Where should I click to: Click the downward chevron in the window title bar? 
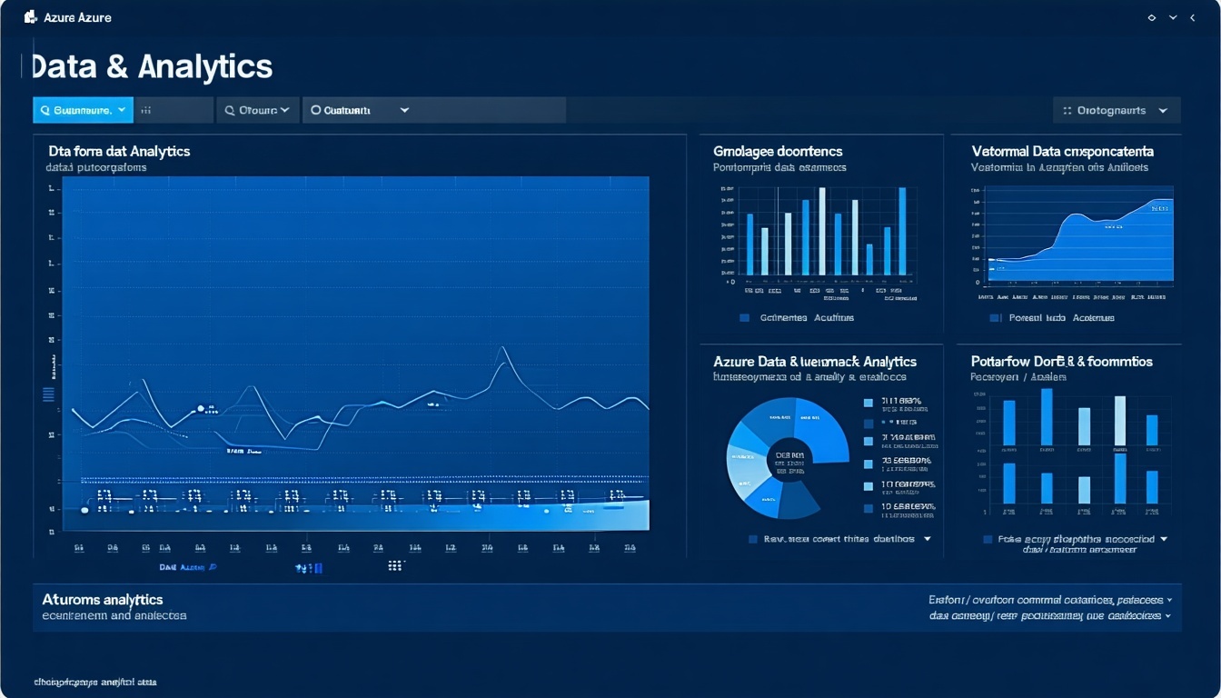[1173, 17]
